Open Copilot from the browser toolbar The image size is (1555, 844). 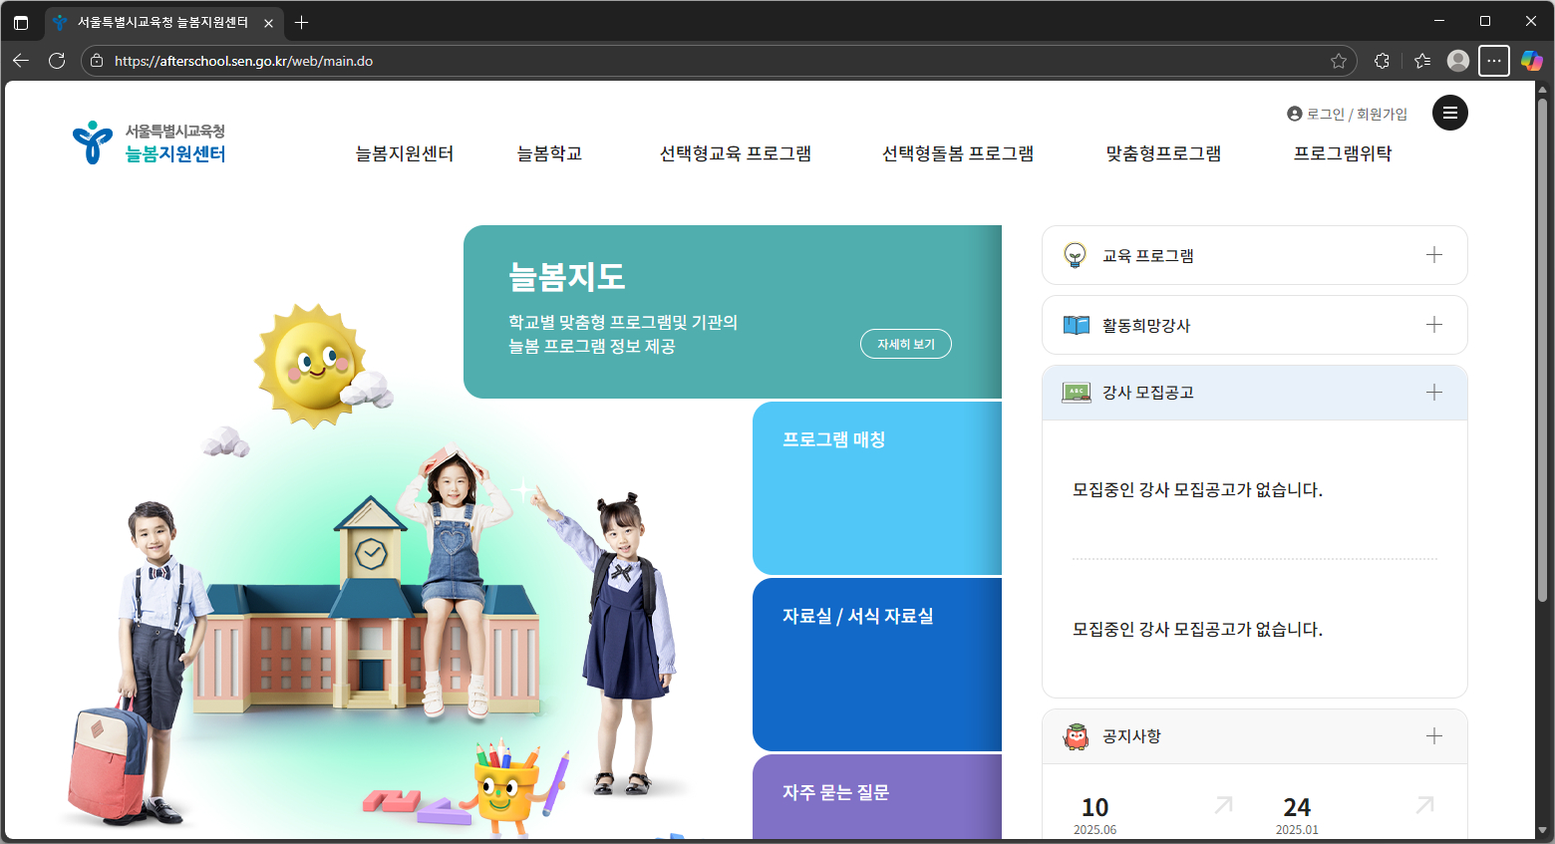tap(1532, 61)
